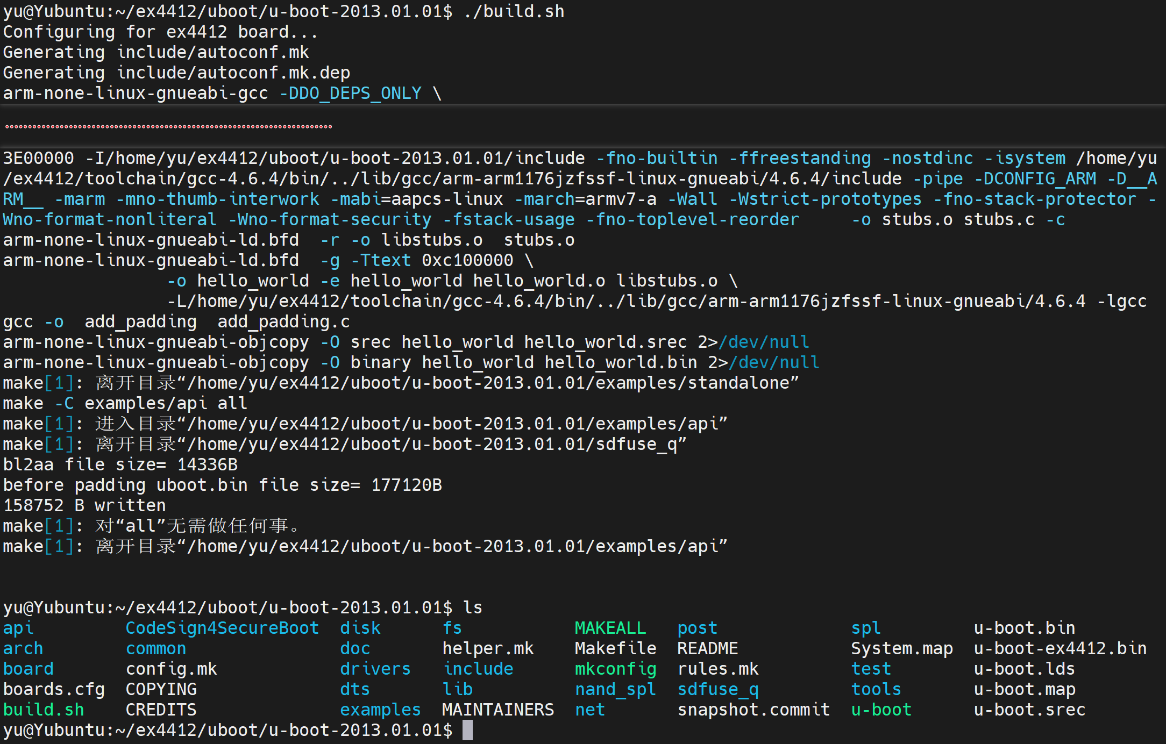This screenshot has width=1166, height=744.
Task: Click the drivers directory name in the ls output
Action: pyautogui.click(x=375, y=669)
